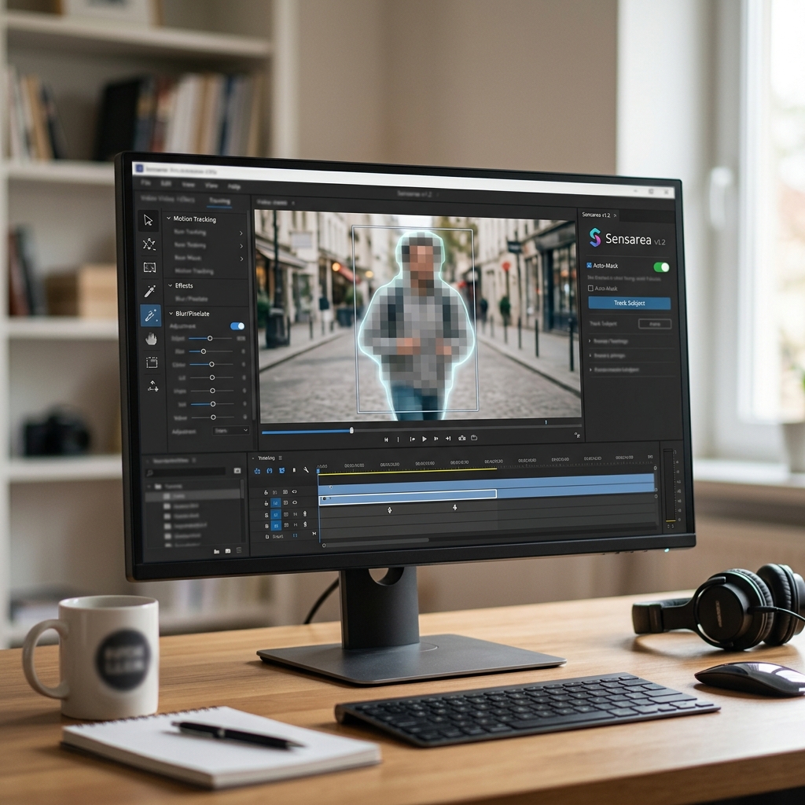Toggle the lock on the top video track
This screenshot has height=805, width=805.
tap(266, 492)
